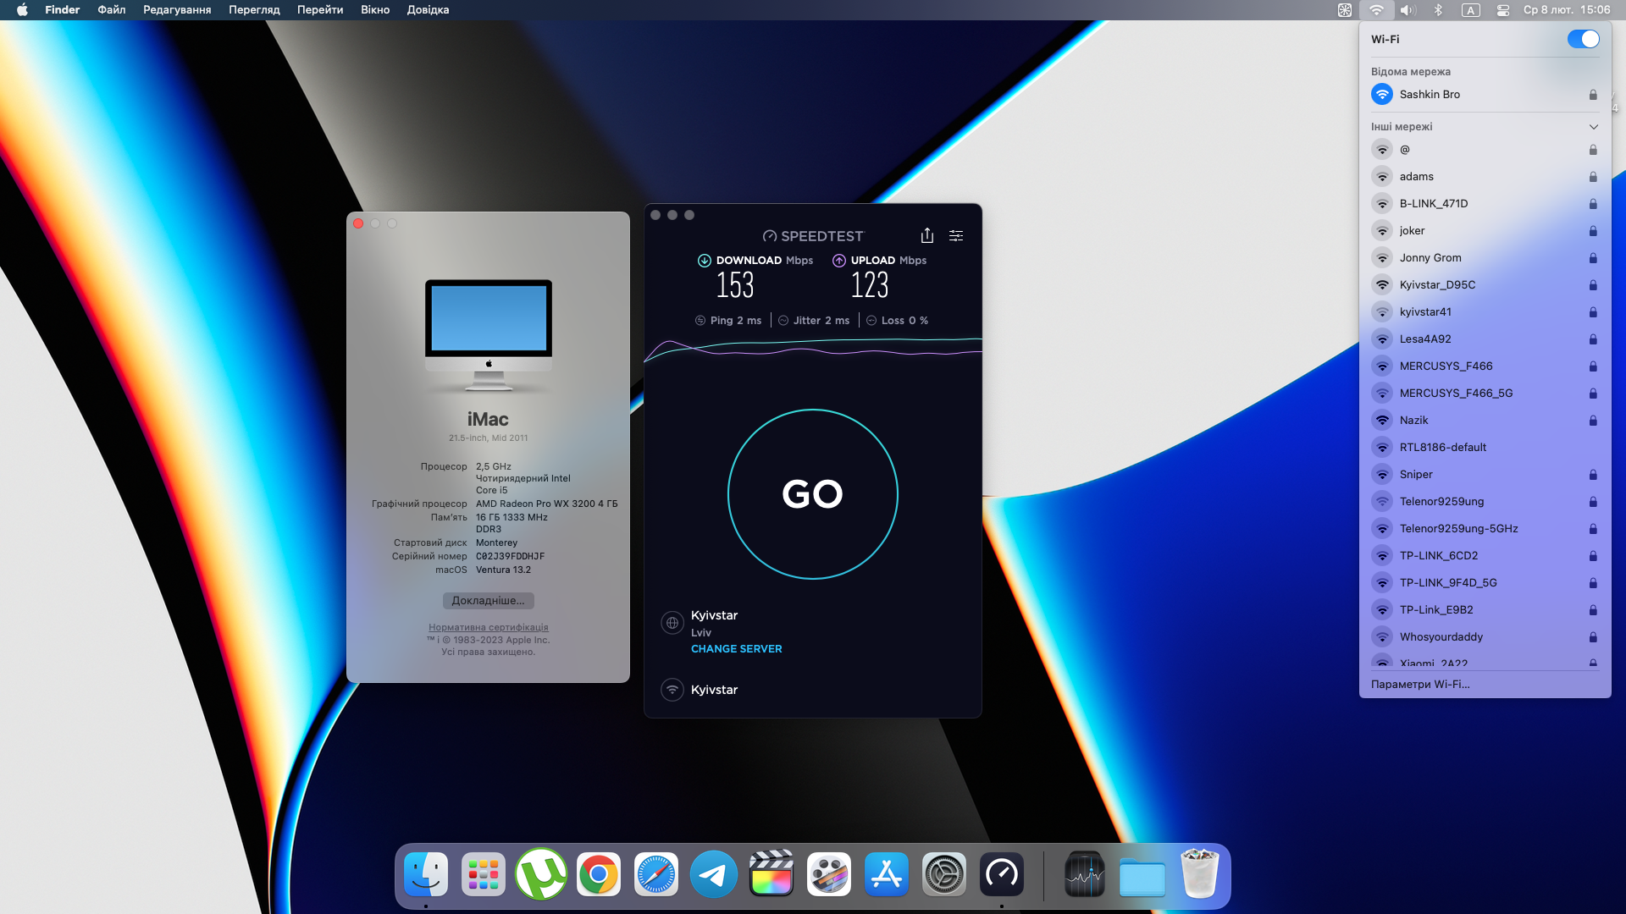This screenshot has height=914, width=1626.
Task: Launch uTorrent from the dock
Action: (x=540, y=875)
